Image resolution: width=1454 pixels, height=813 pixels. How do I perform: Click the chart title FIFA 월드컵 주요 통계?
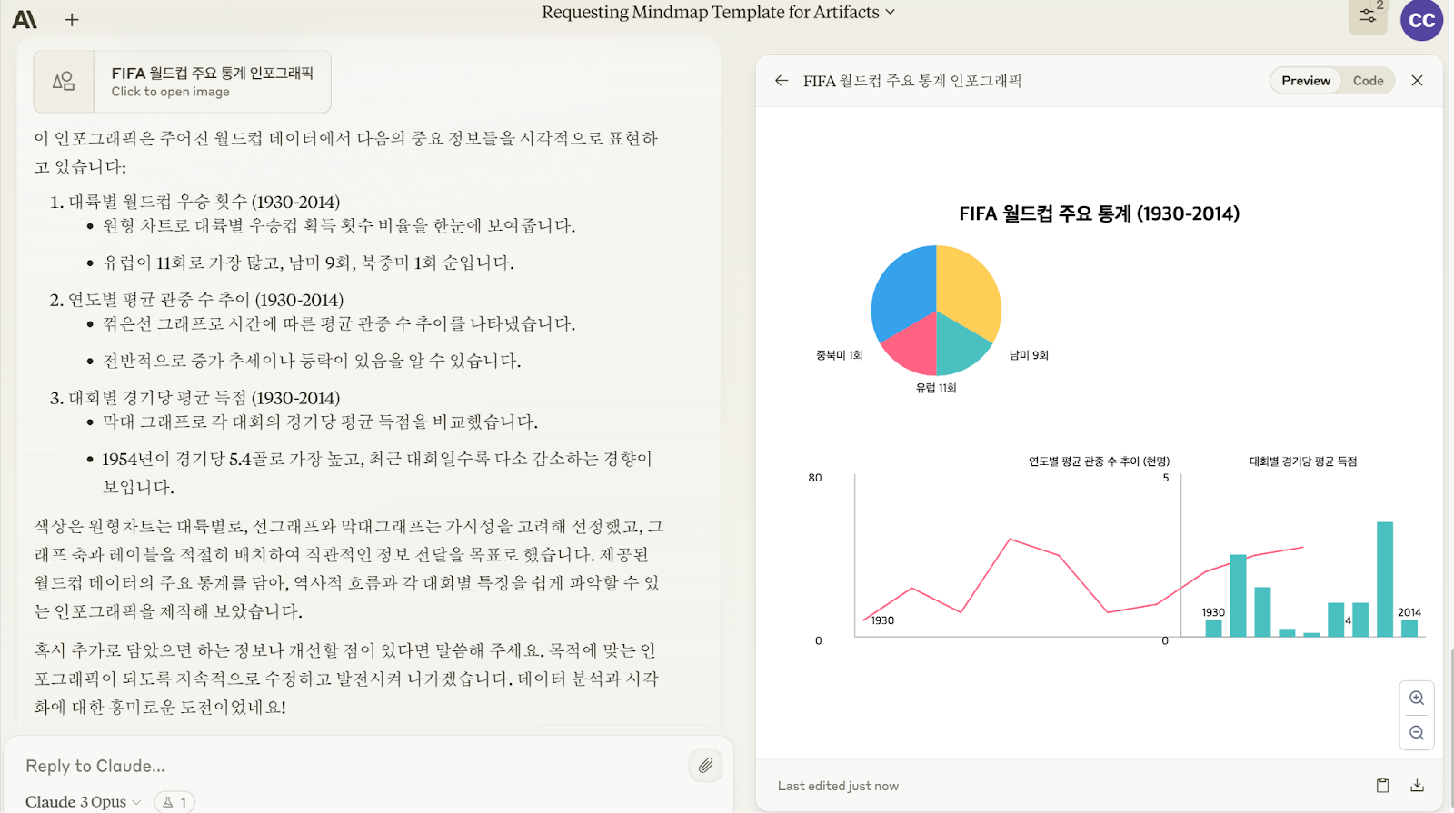pyautogui.click(x=1099, y=213)
